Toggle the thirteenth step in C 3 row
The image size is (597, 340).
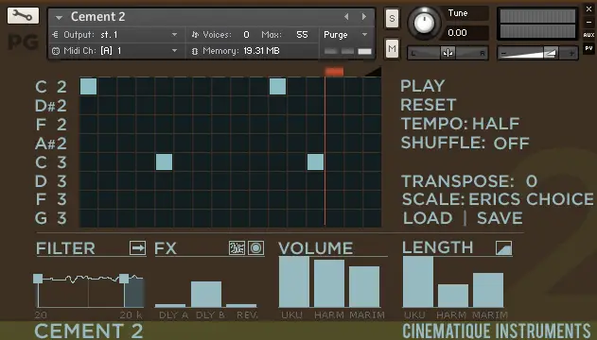pos(315,161)
